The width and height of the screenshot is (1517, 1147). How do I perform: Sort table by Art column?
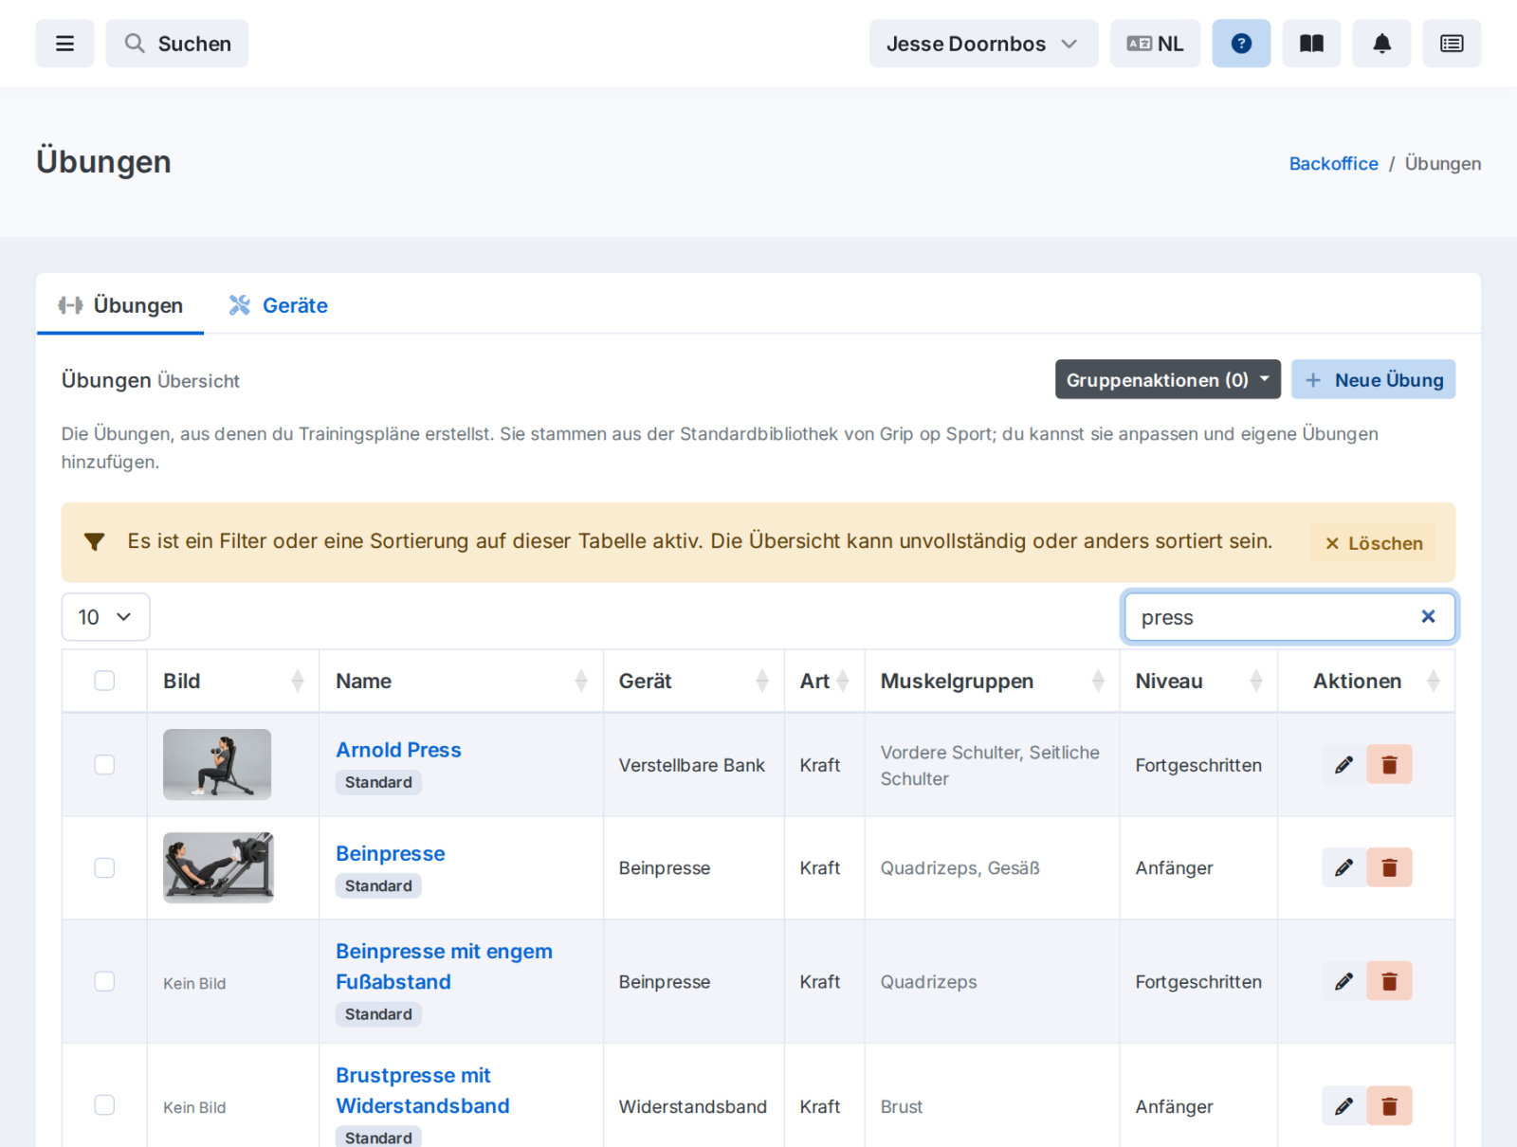pyautogui.click(x=824, y=681)
